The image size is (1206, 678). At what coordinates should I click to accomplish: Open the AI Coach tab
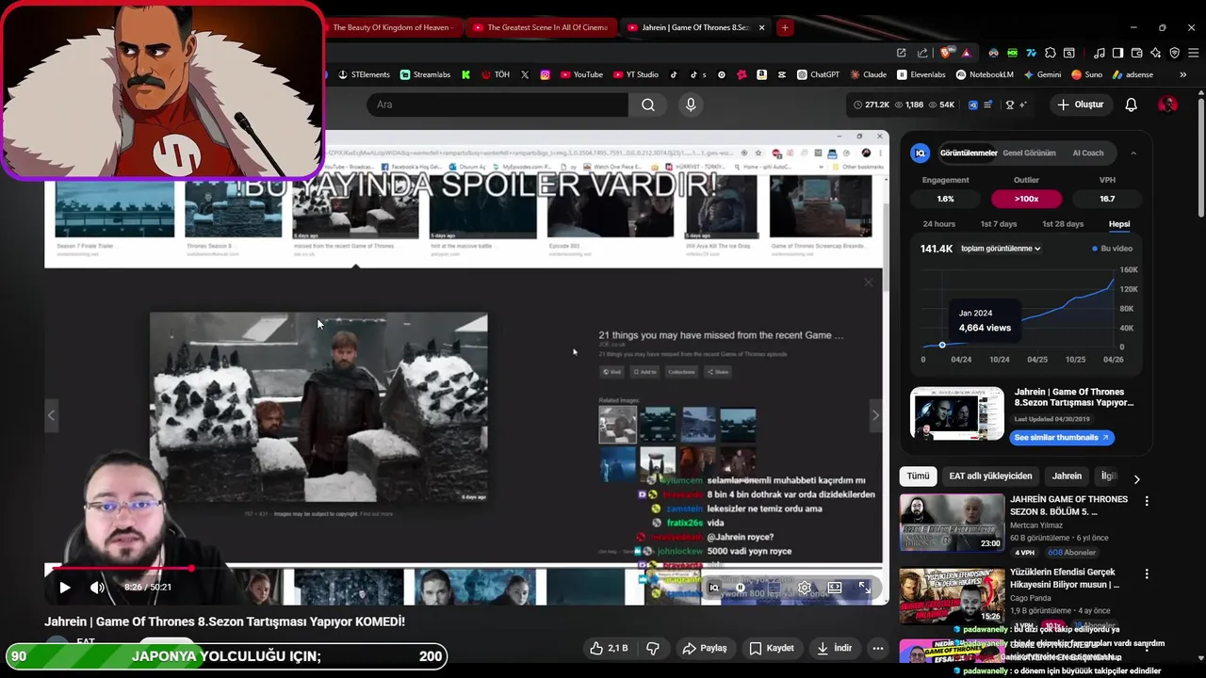point(1088,153)
